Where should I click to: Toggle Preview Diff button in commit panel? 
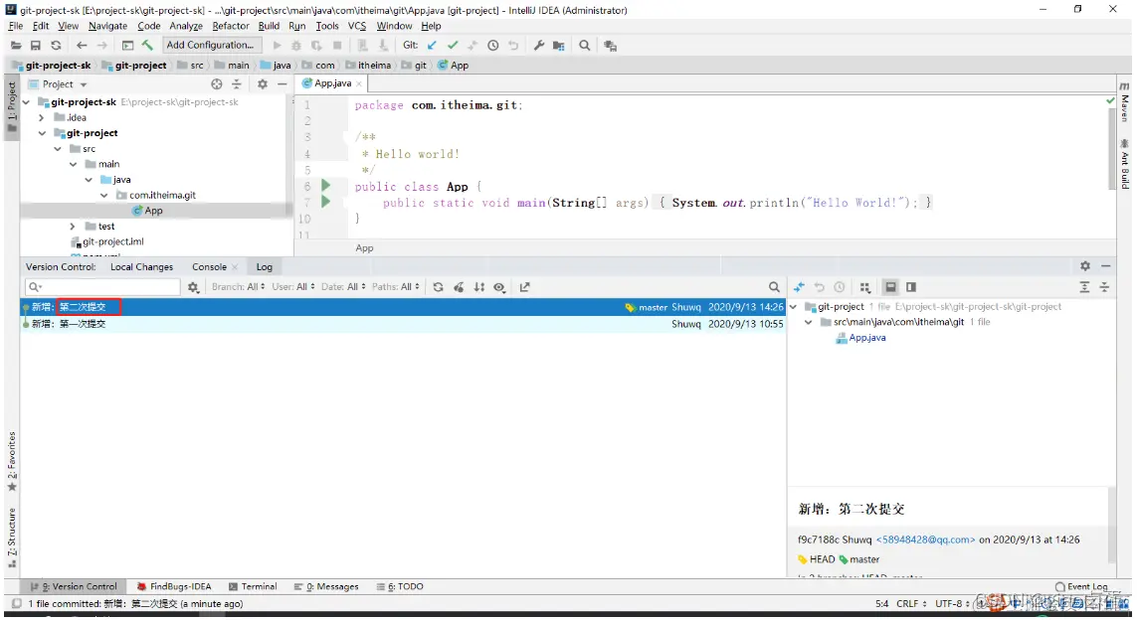click(911, 287)
